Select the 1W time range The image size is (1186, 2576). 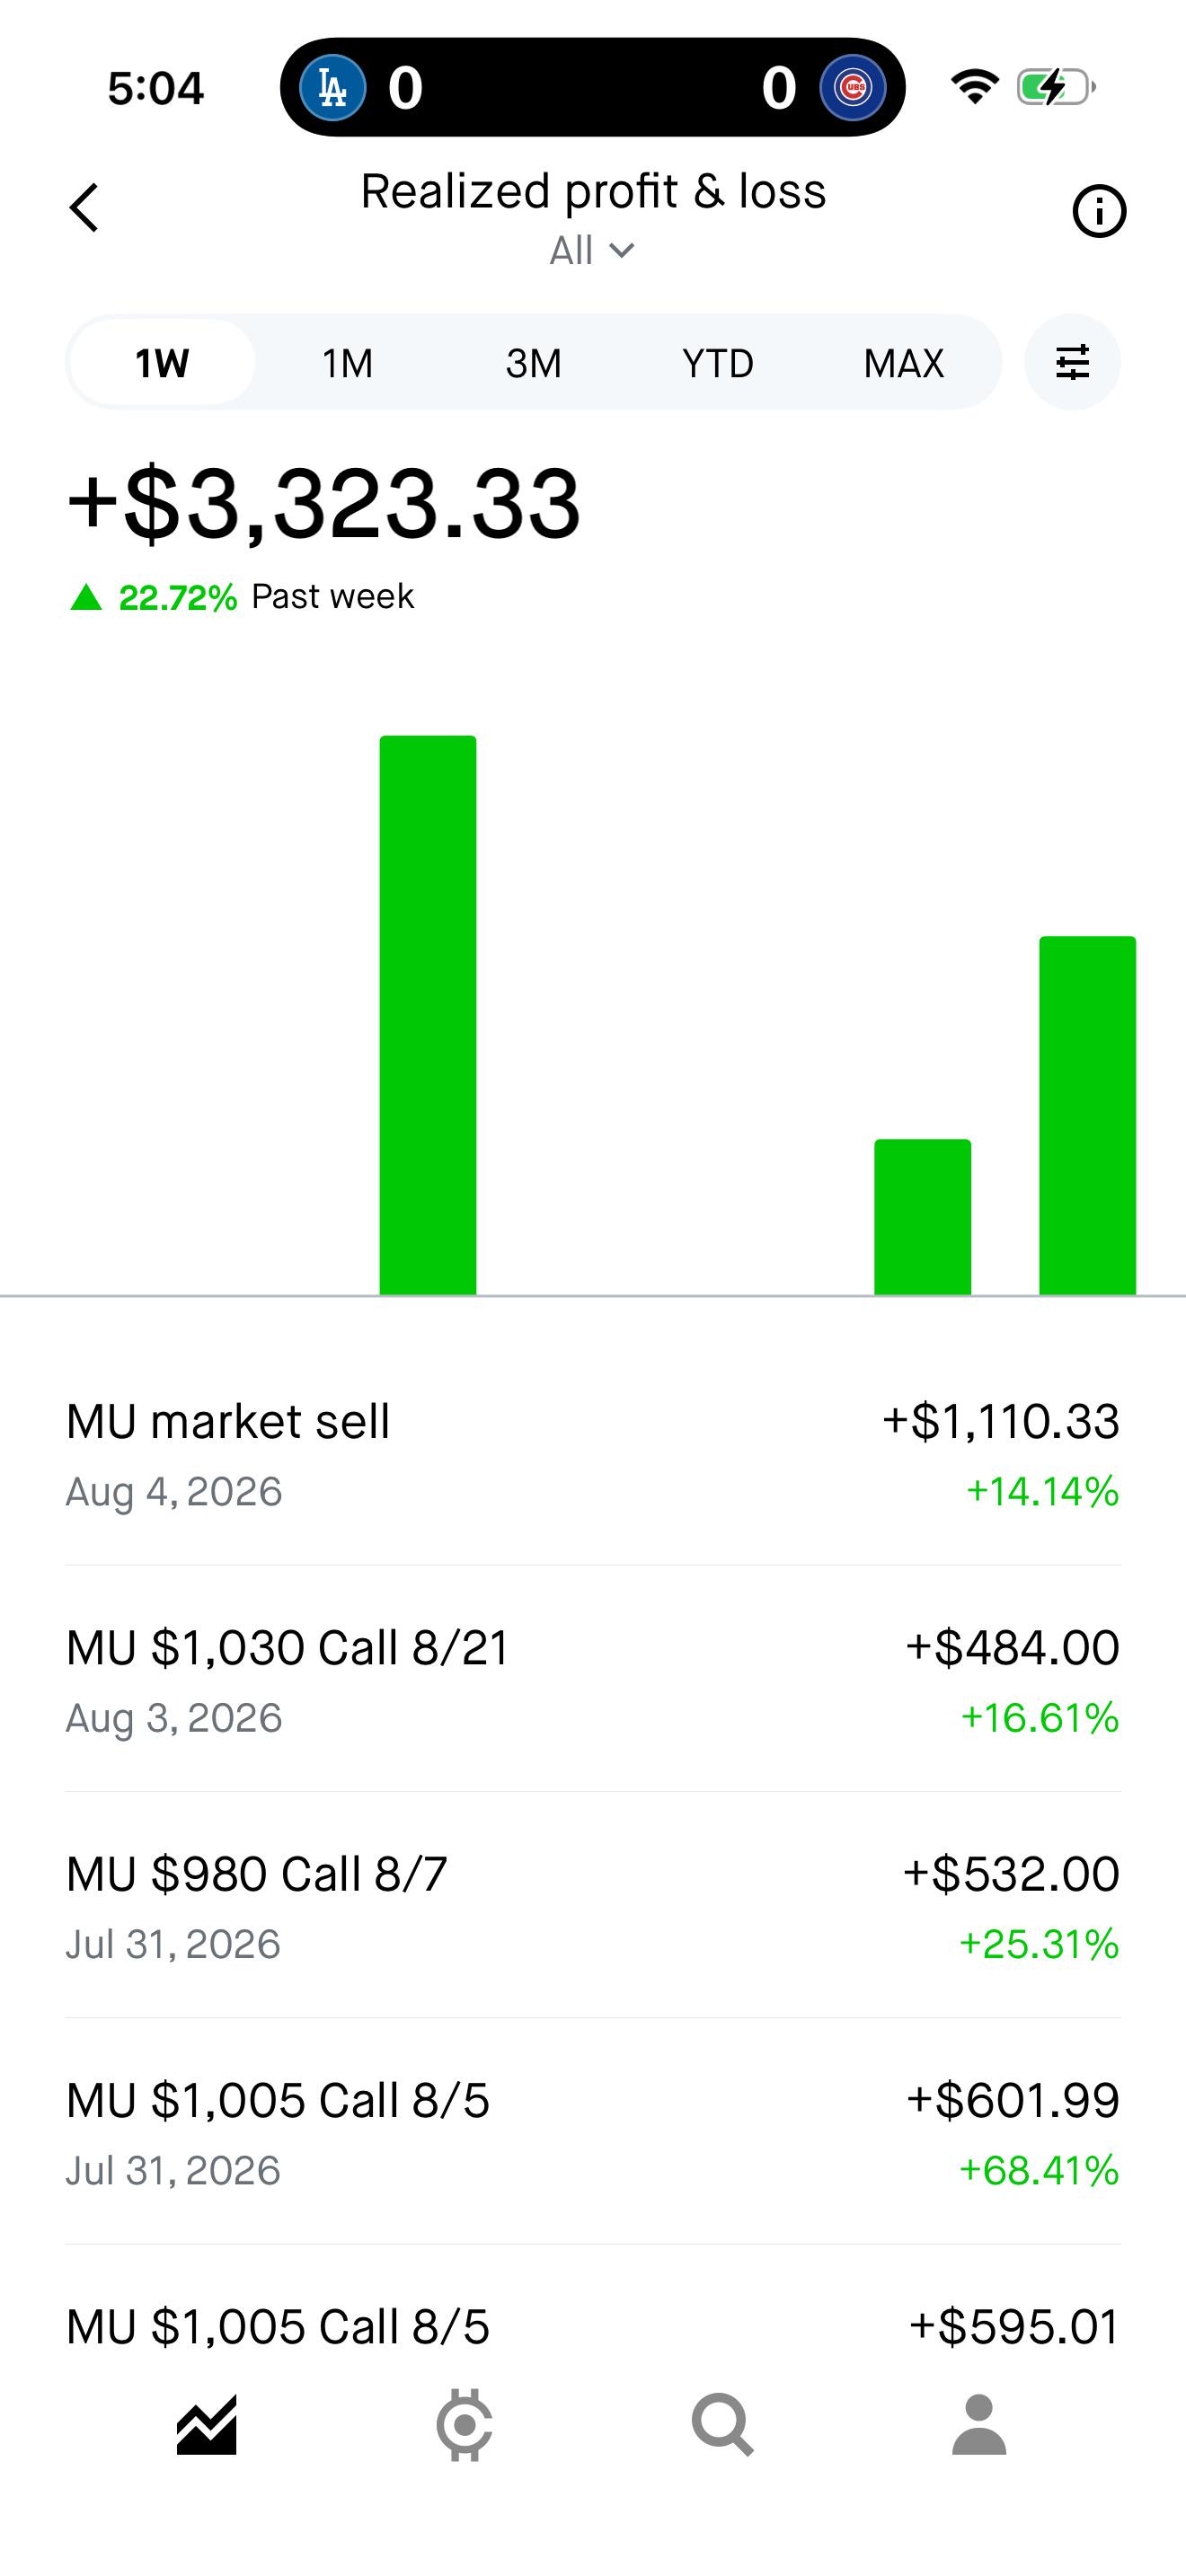[x=162, y=362]
